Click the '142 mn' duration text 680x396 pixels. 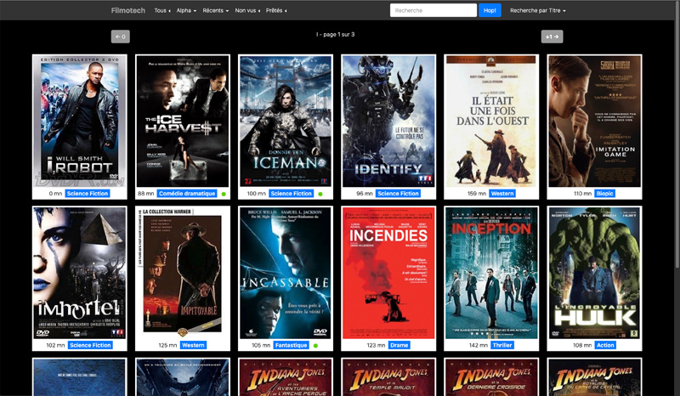(478, 345)
